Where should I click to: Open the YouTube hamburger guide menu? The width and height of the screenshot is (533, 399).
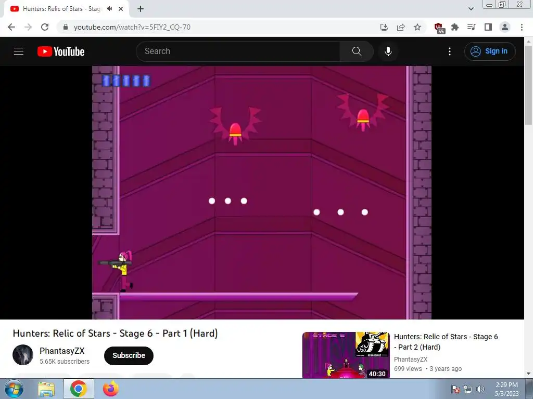(19, 51)
